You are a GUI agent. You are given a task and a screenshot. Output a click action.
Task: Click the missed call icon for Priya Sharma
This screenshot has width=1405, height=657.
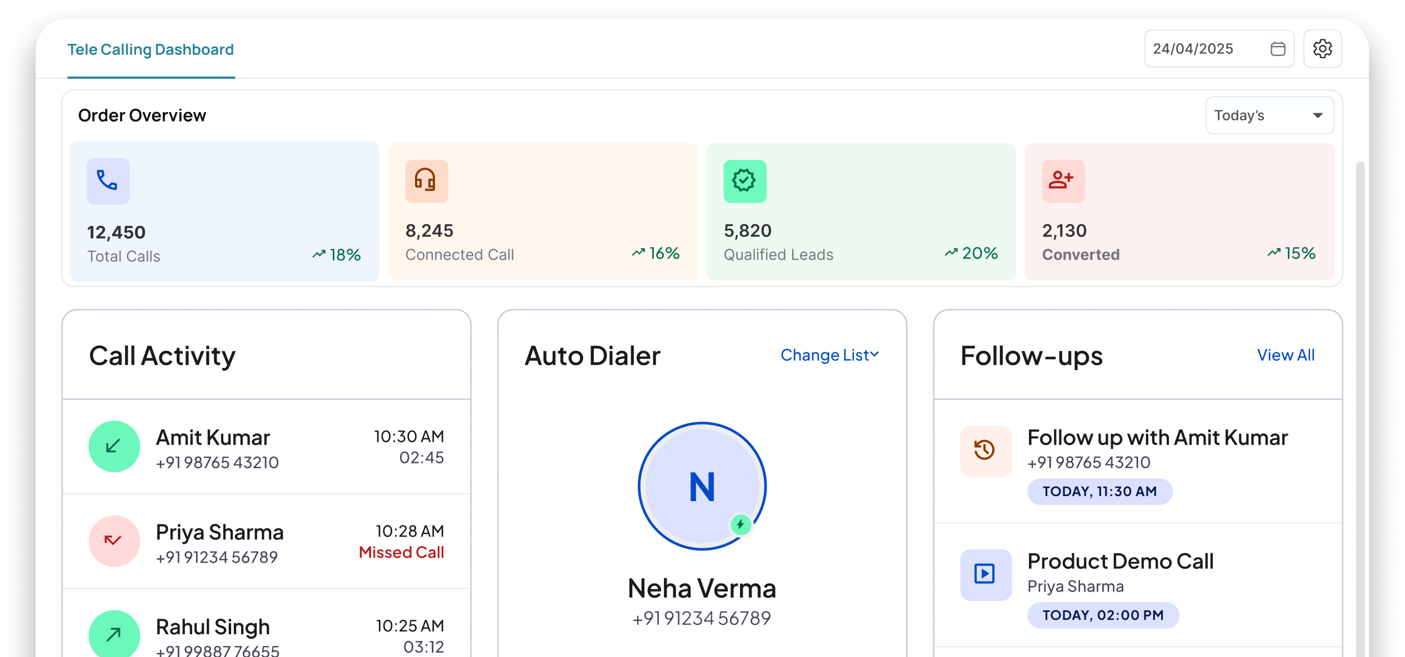[x=114, y=541]
